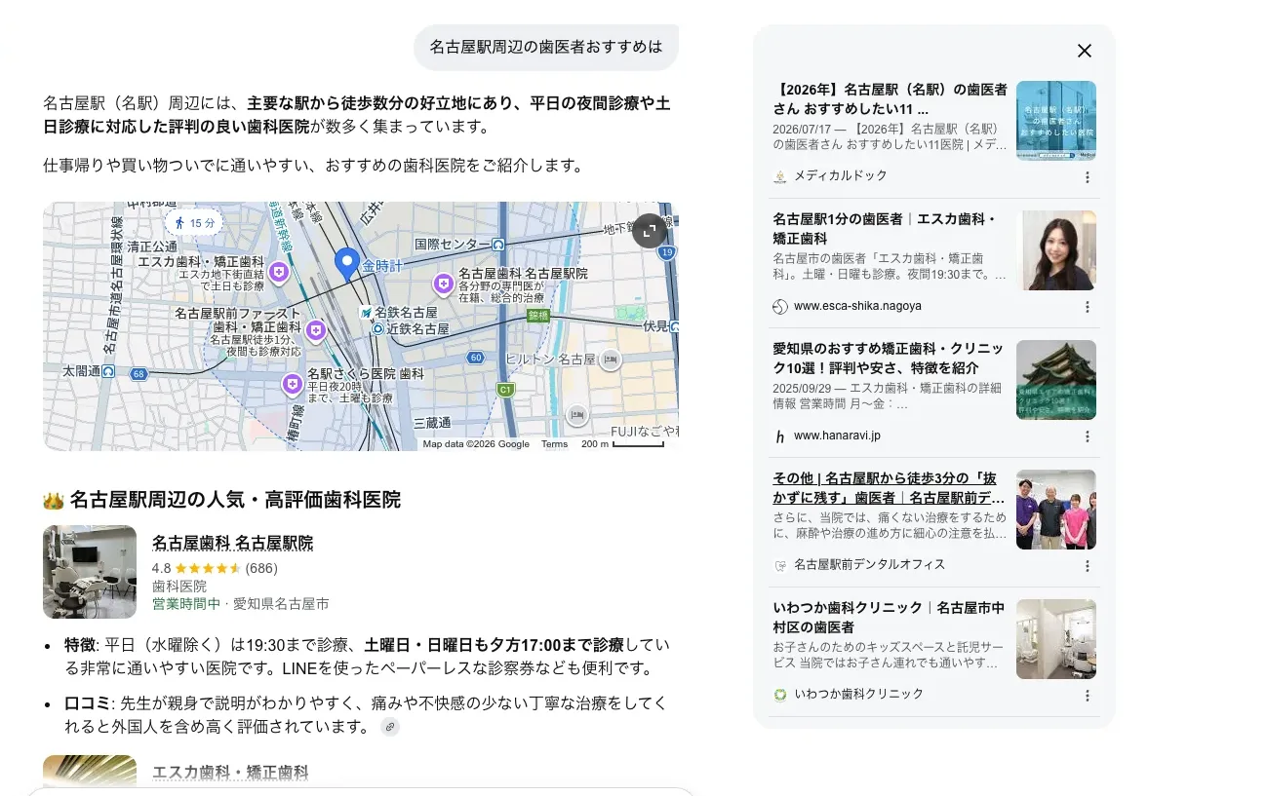The width and height of the screenshot is (1267, 796).
Task: Select the エスカ歯科・矯正歯科 map marker
Action: tap(280, 273)
